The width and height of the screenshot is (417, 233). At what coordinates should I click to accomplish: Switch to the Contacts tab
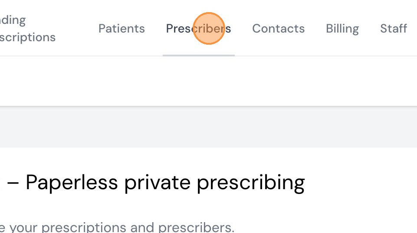pyautogui.click(x=278, y=29)
